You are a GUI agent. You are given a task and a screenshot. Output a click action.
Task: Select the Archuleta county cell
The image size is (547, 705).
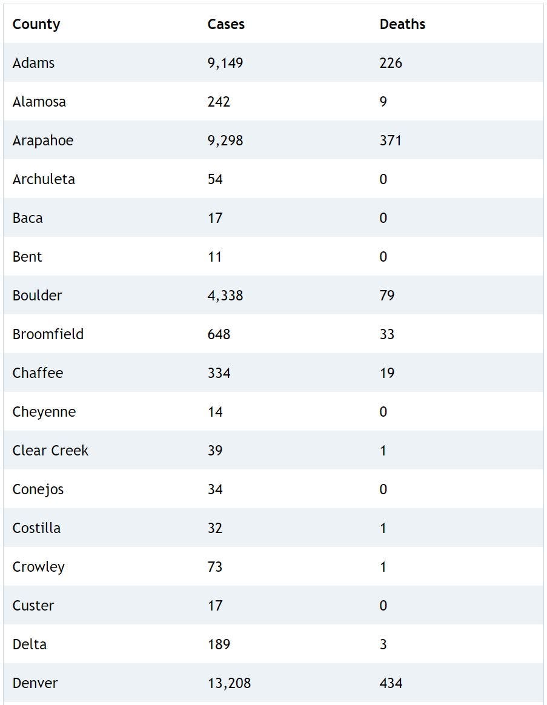(44, 179)
